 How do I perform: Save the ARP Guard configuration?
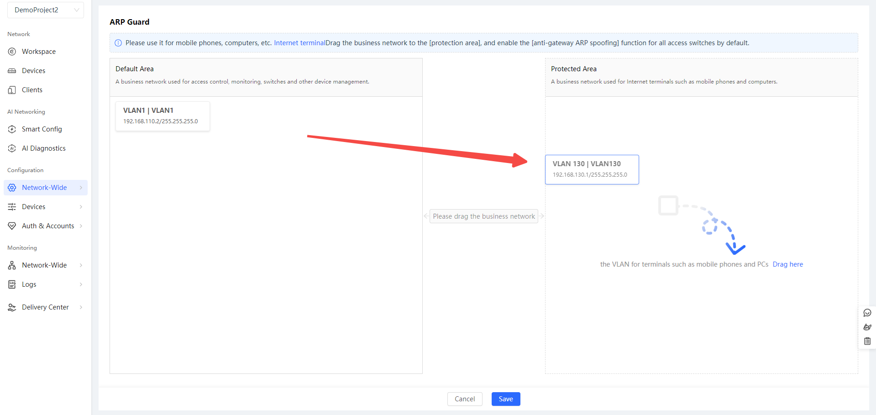point(505,399)
